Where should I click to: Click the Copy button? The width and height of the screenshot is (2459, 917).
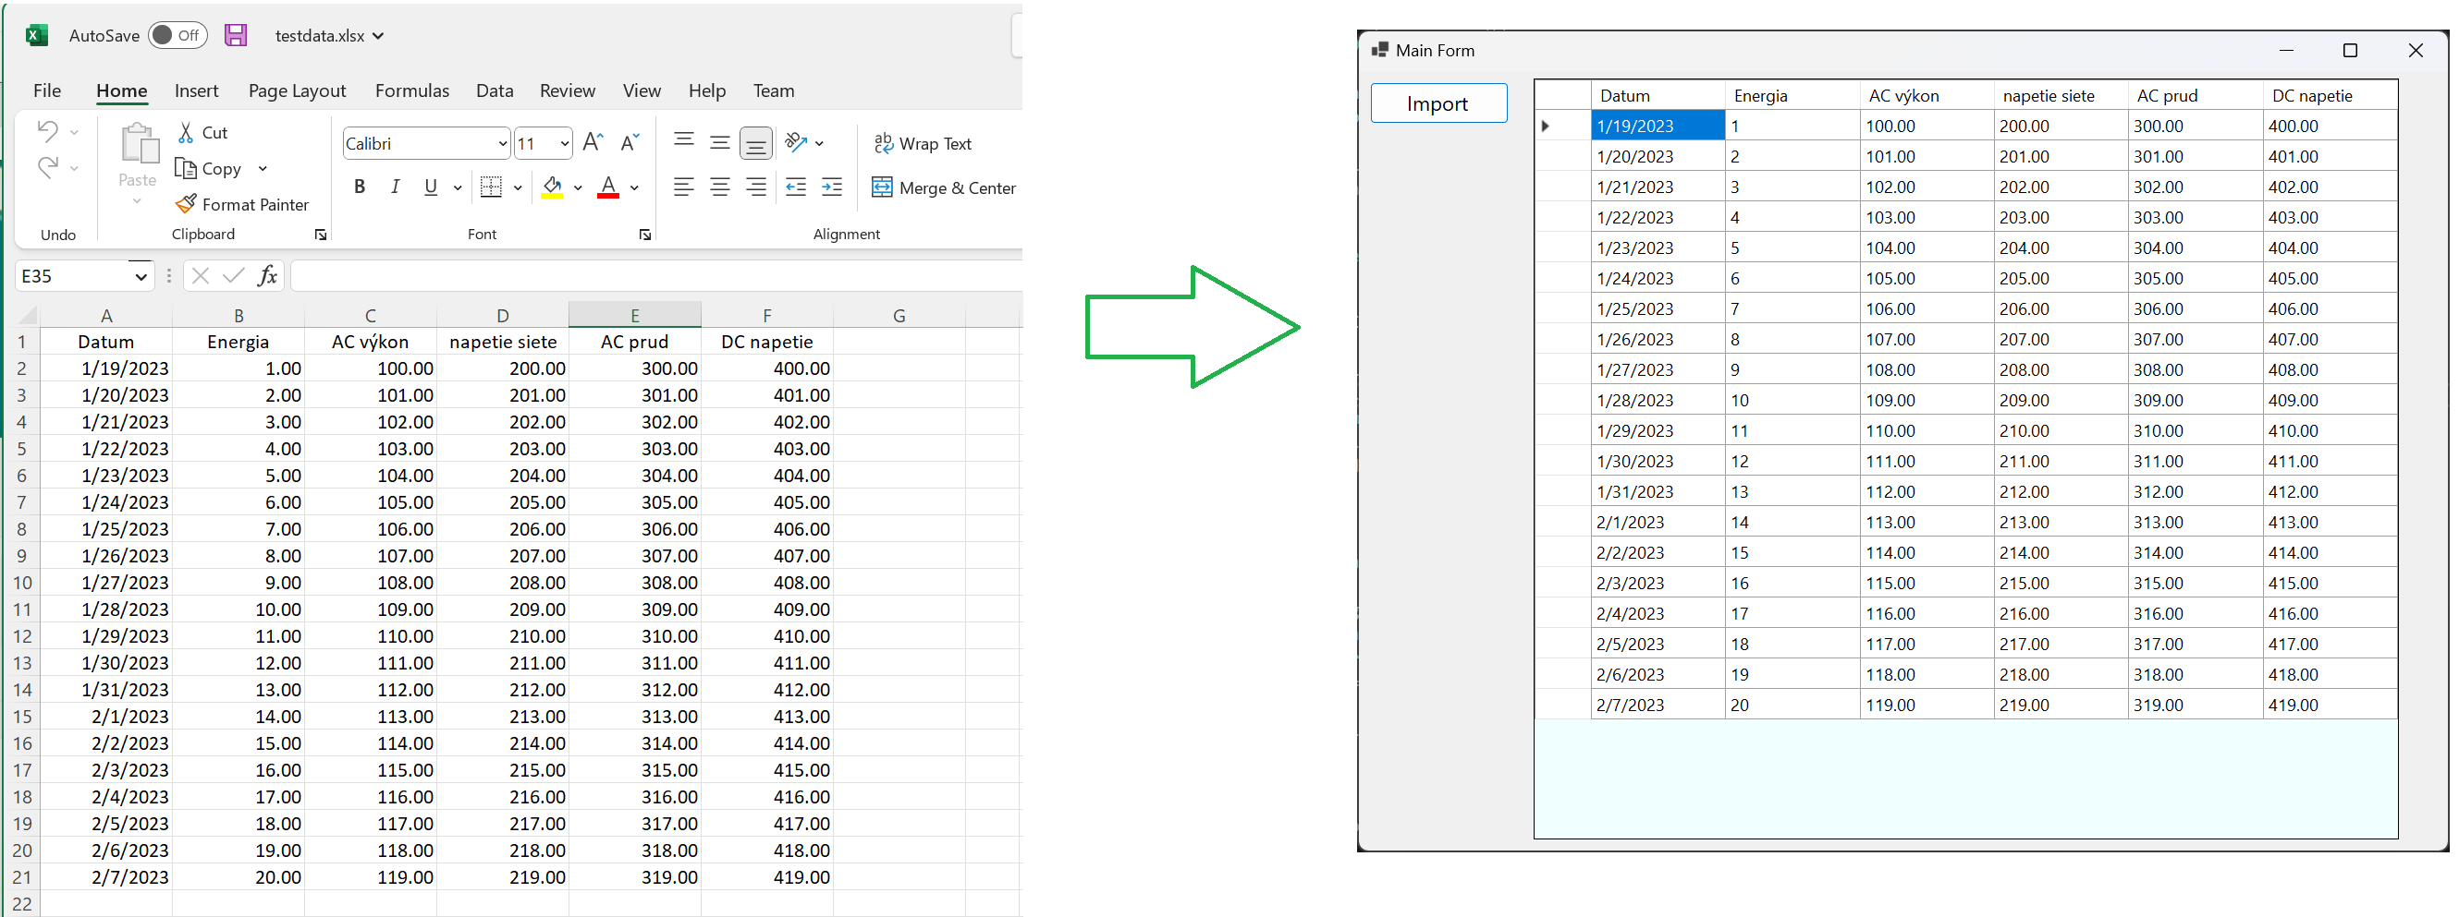pos(208,169)
